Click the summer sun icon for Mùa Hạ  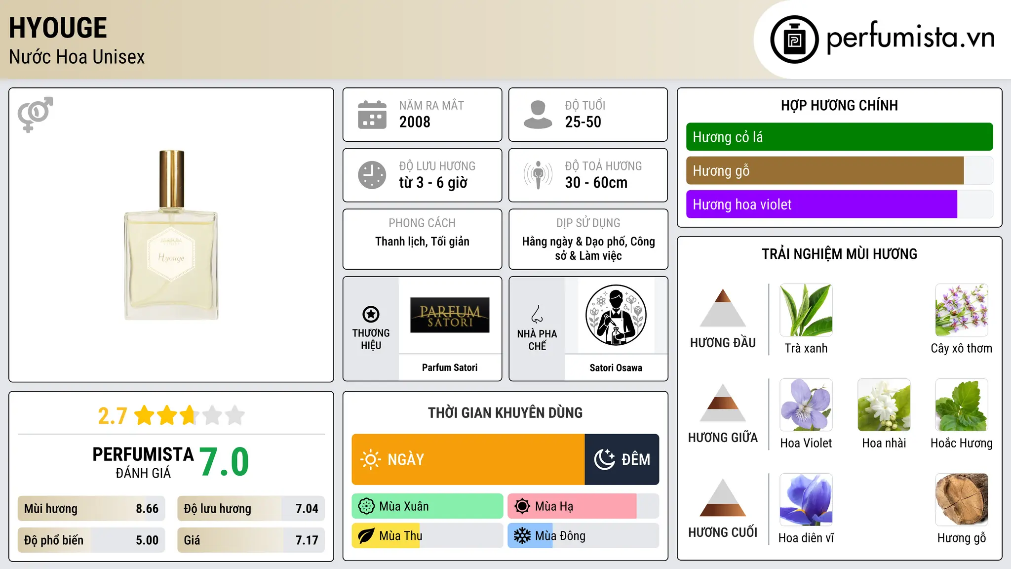pos(522,506)
